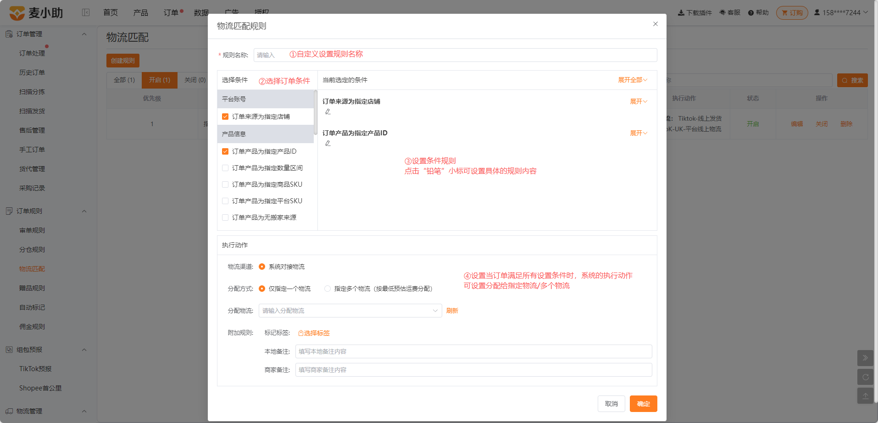Image resolution: width=878 pixels, height=423 pixels.
Task: Click the 商家备注 input field
Action: coord(474,370)
